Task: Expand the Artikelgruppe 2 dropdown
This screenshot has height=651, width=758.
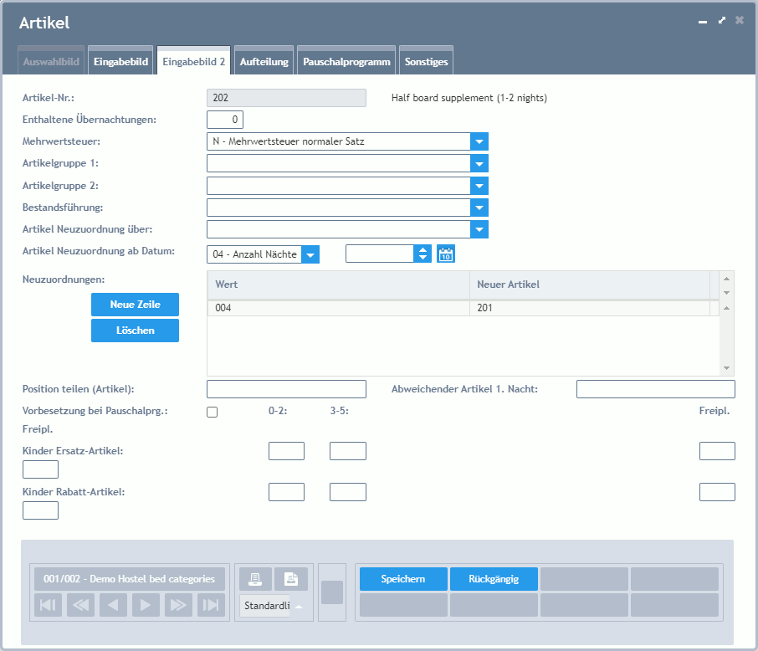Action: click(479, 186)
